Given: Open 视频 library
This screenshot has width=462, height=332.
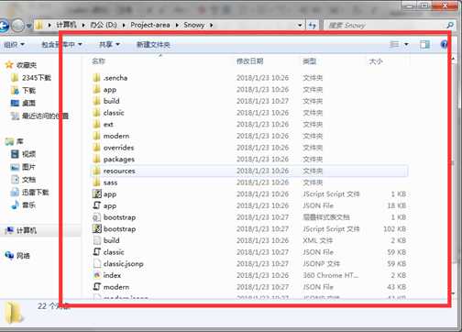Looking at the screenshot, I should (x=29, y=154).
